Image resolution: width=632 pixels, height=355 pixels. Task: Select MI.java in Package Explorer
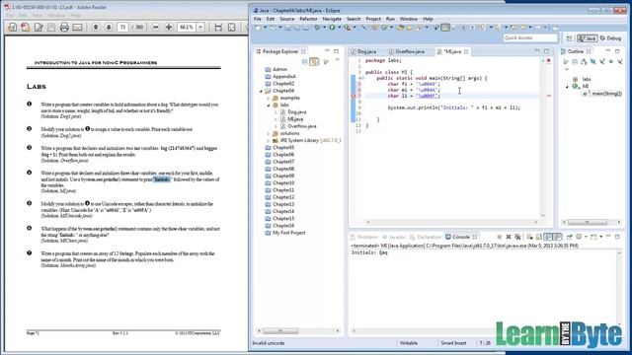[x=291, y=119]
